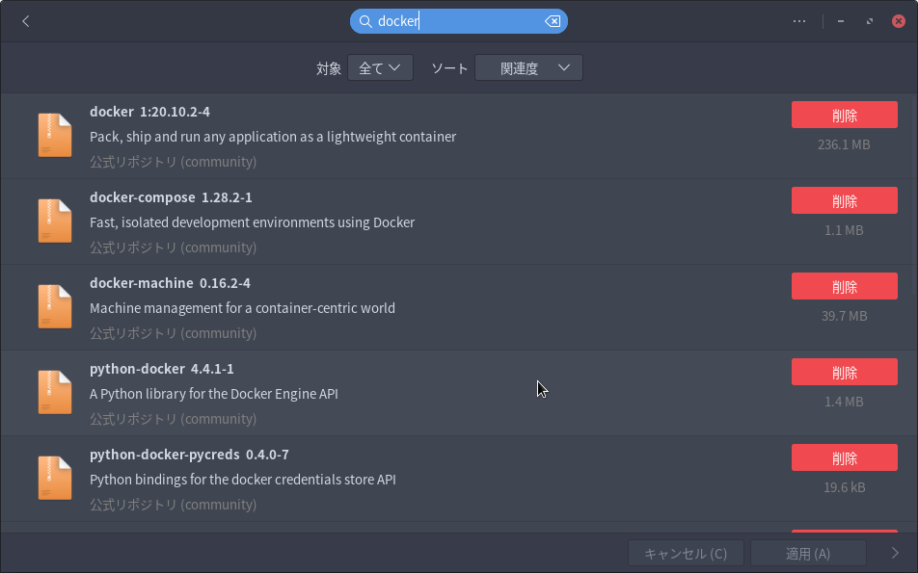Click the 39.7 MB size label
This screenshot has height=573, width=918.
[x=844, y=316]
